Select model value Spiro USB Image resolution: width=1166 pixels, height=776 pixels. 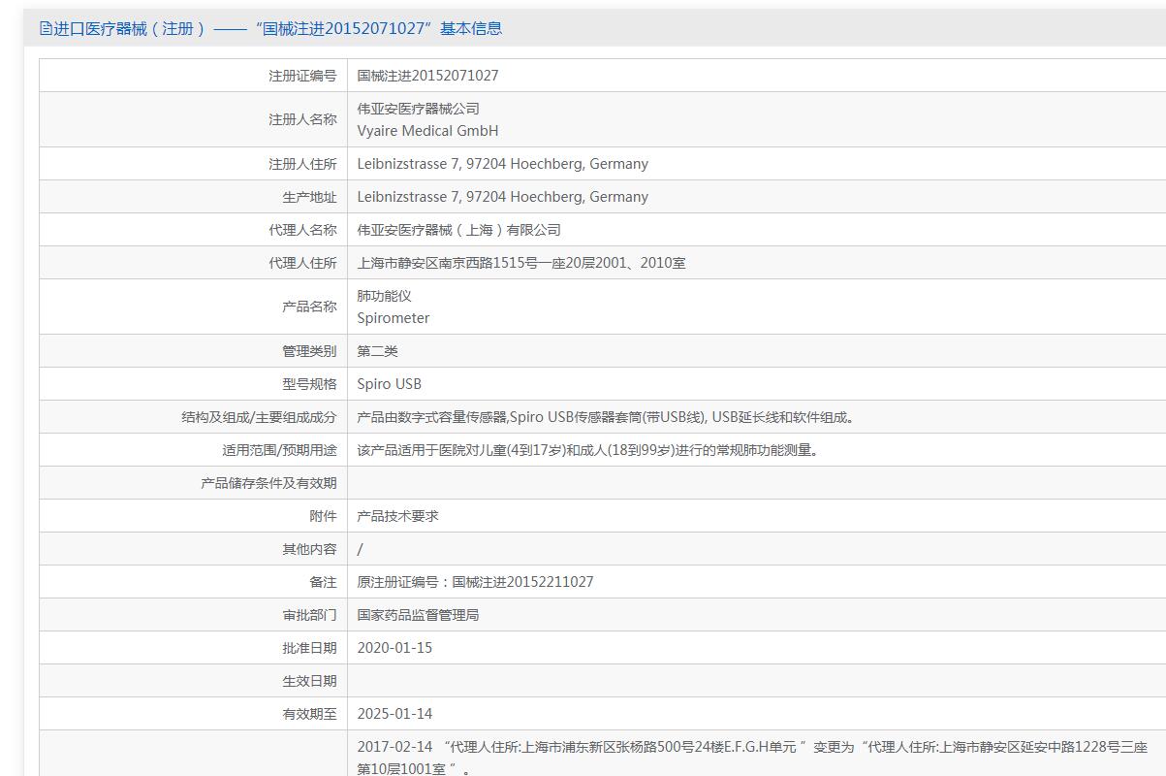point(390,384)
